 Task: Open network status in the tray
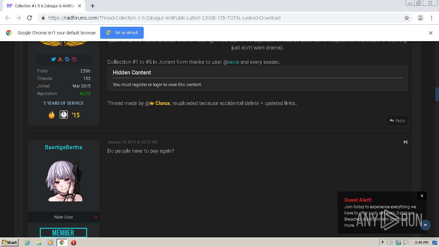[398, 243]
